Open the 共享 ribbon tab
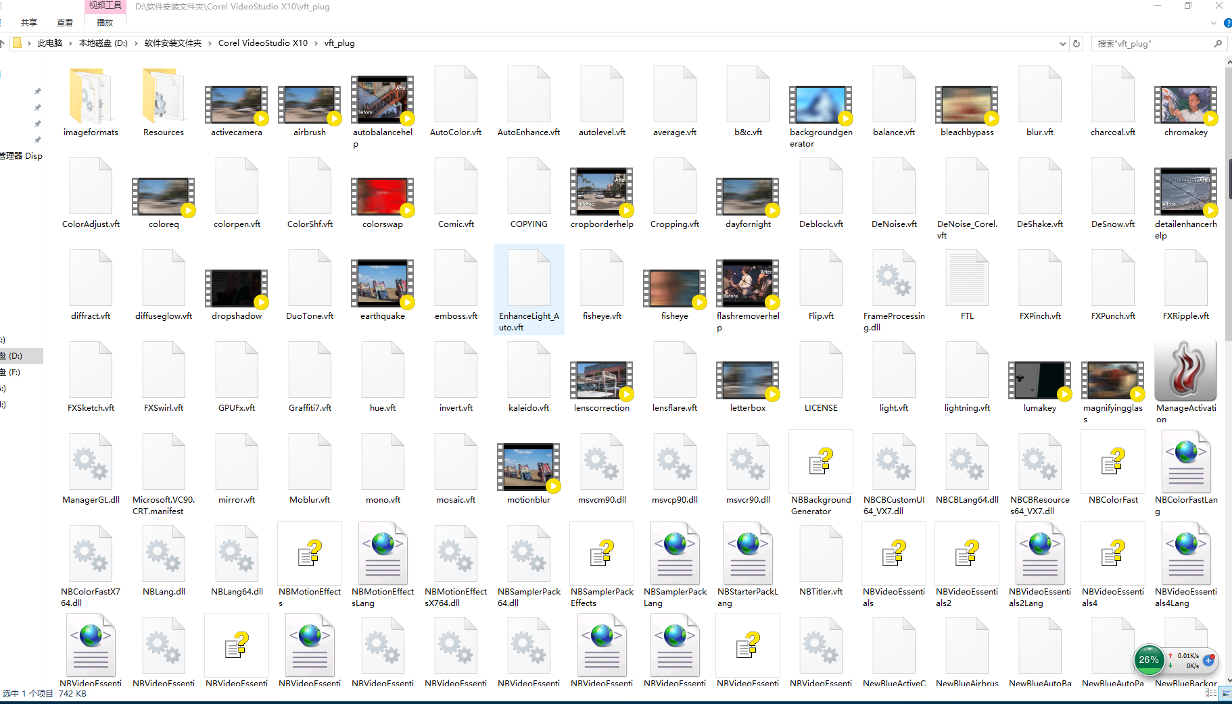Viewport: 1232px width, 704px height. 29,22
